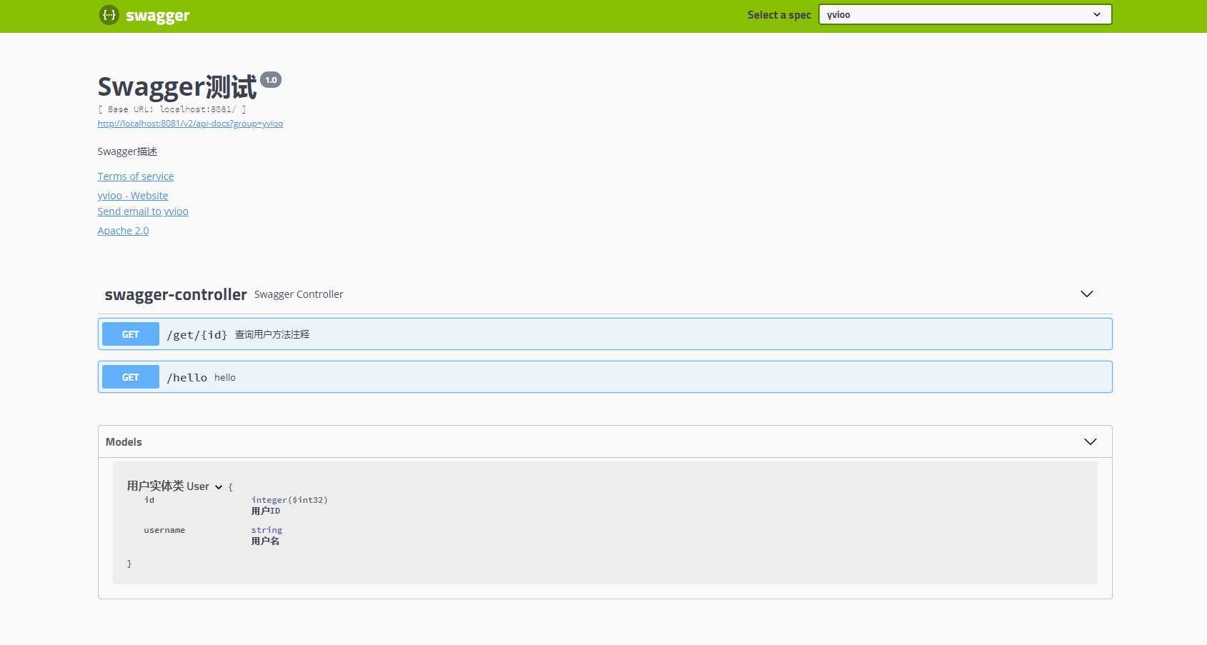This screenshot has width=1207, height=645.
Task: Click the swagger-controller tag title
Action: (x=176, y=294)
